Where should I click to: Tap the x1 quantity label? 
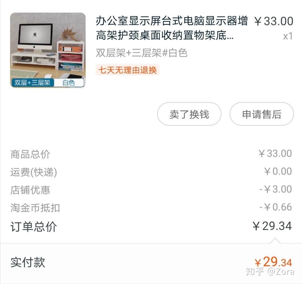click(288, 36)
